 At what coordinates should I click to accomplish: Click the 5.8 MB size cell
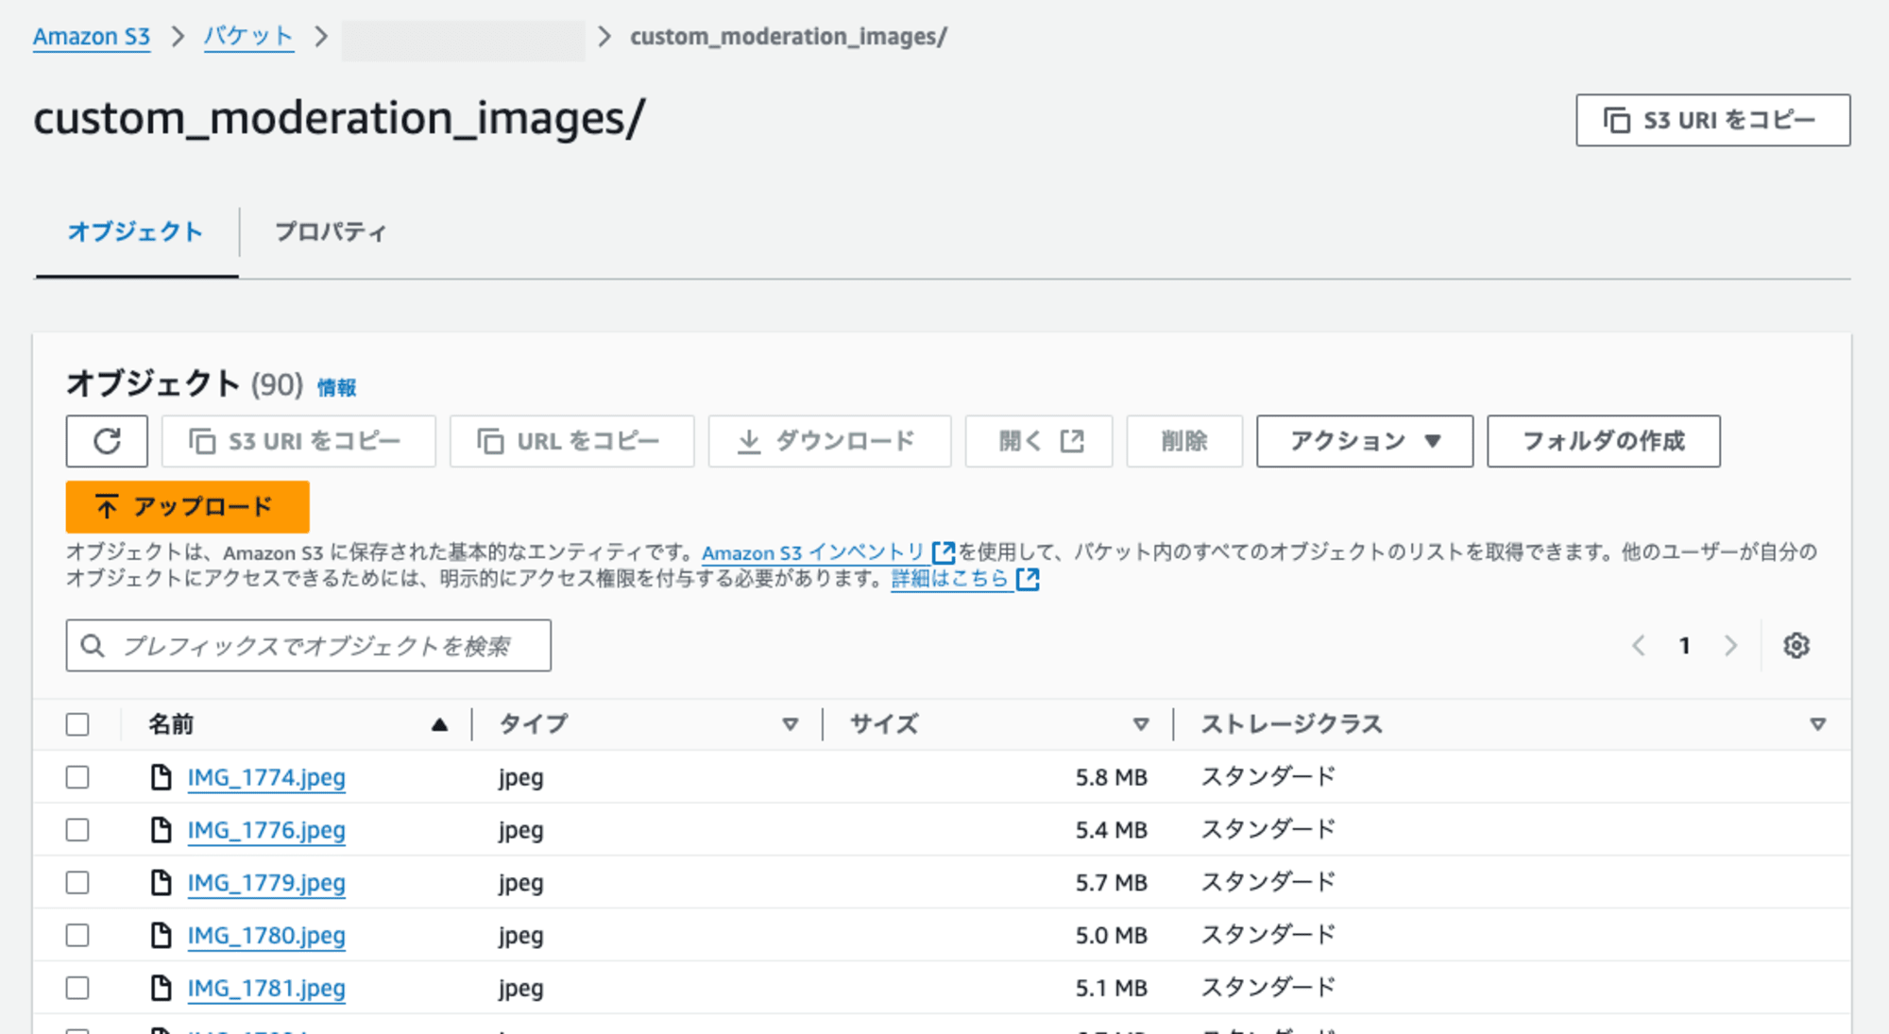point(1111,778)
